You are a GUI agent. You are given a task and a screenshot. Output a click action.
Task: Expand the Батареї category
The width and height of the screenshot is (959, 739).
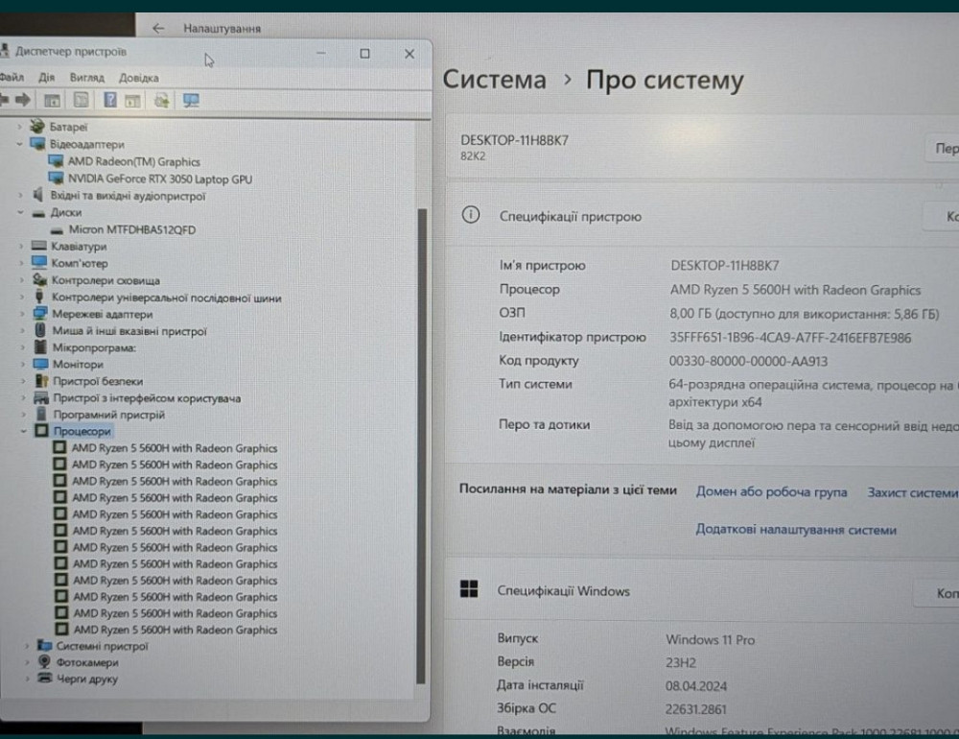click(x=22, y=127)
